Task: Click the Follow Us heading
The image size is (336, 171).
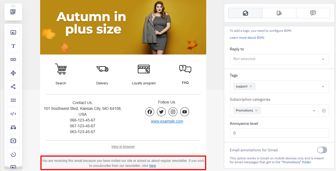Action: (x=167, y=102)
